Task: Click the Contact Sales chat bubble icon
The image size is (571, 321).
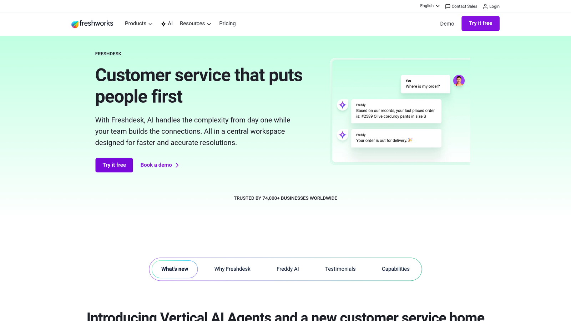Action: (448, 6)
